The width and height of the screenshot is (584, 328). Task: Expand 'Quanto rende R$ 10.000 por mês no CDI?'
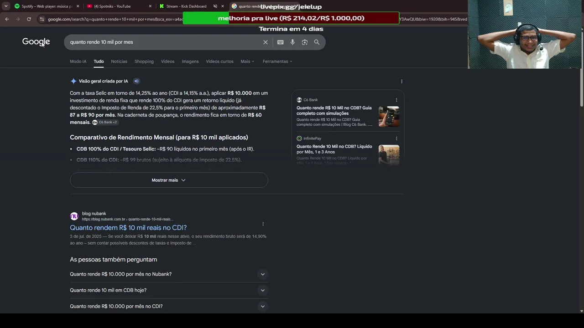(169, 306)
